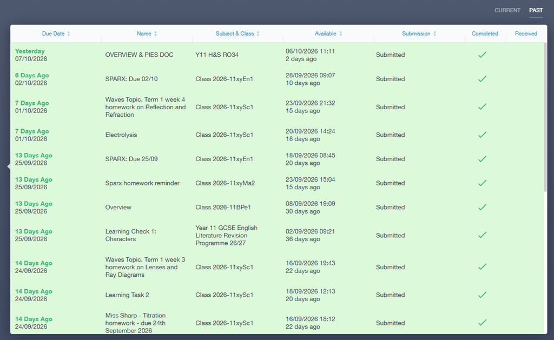
Task: Click completed checkmark for SPARX: Due 02/10
Action: tap(482, 79)
